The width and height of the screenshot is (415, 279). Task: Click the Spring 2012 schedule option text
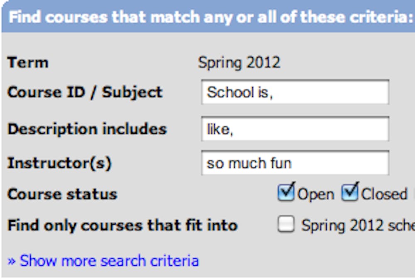358,225
